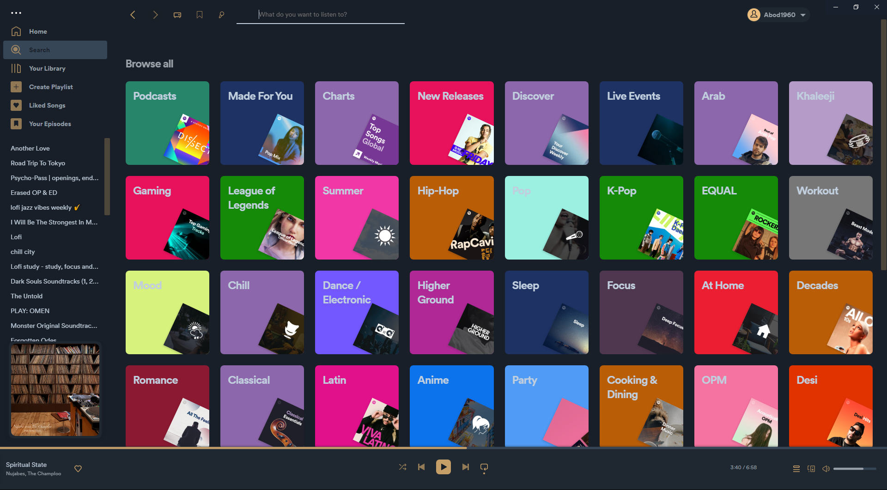Image resolution: width=887 pixels, height=490 pixels.
Task: Click the playlist list scrollbar in sidebar
Action: [x=107, y=176]
